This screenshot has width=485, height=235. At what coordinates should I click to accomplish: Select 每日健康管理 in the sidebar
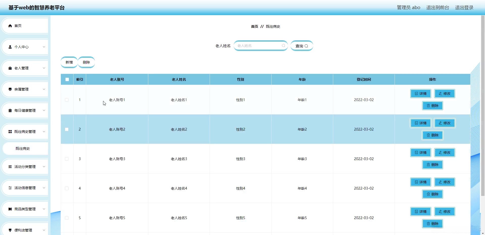[25, 110]
